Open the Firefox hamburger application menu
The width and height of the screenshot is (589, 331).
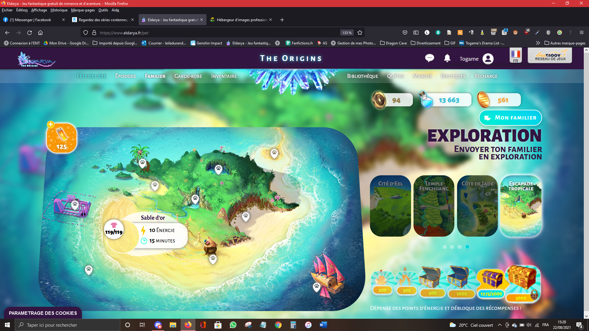581,32
